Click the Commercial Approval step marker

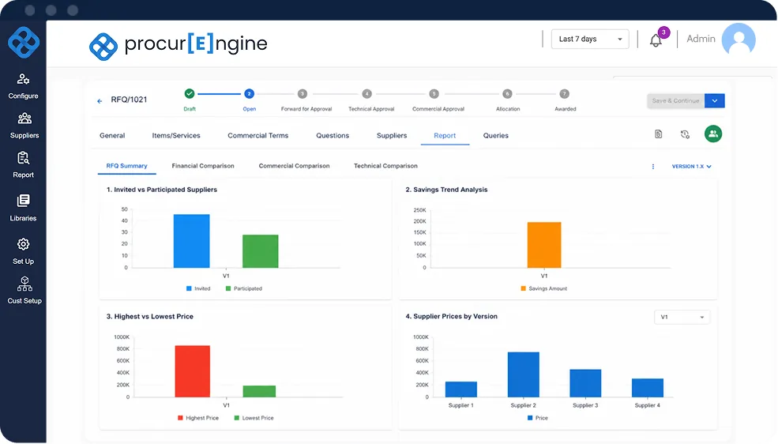click(434, 93)
